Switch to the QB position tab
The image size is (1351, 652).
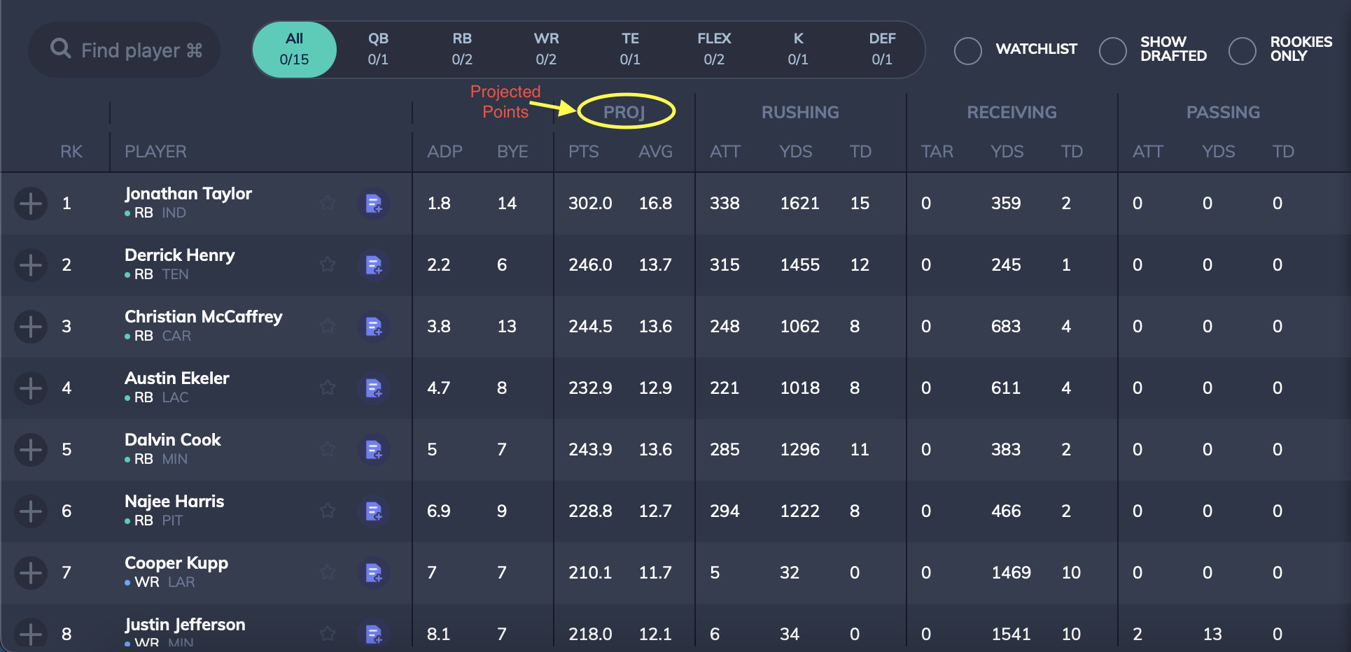[378, 49]
